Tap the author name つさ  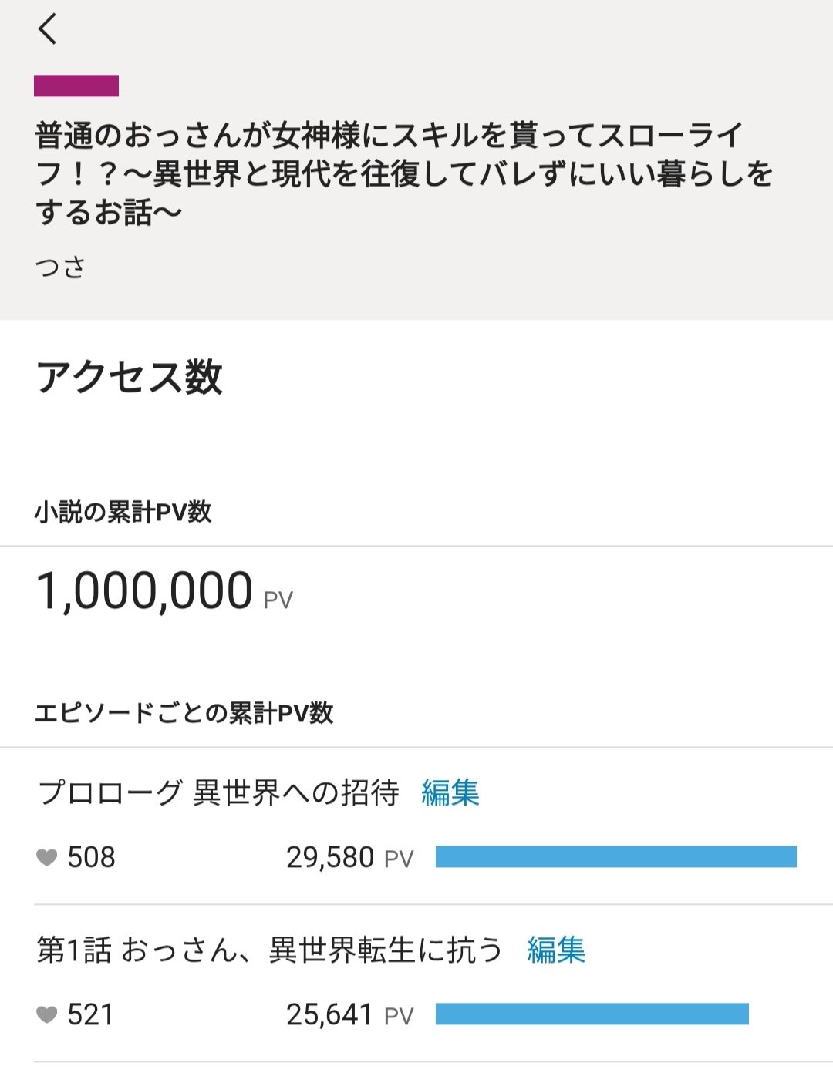pos(60,267)
